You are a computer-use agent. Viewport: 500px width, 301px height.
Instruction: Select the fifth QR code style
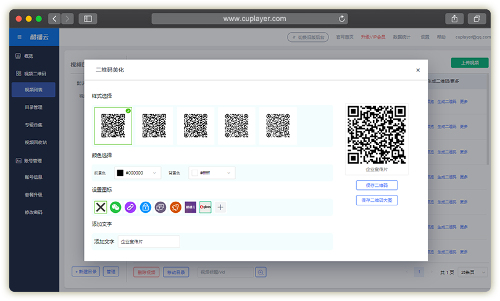[x=278, y=126]
